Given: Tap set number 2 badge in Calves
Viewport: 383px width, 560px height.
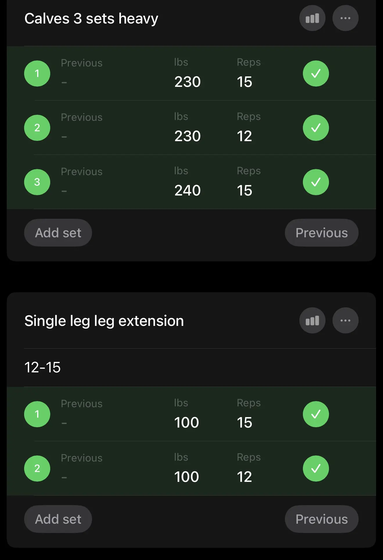Looking at the screenshot, I should coord(37,128).
